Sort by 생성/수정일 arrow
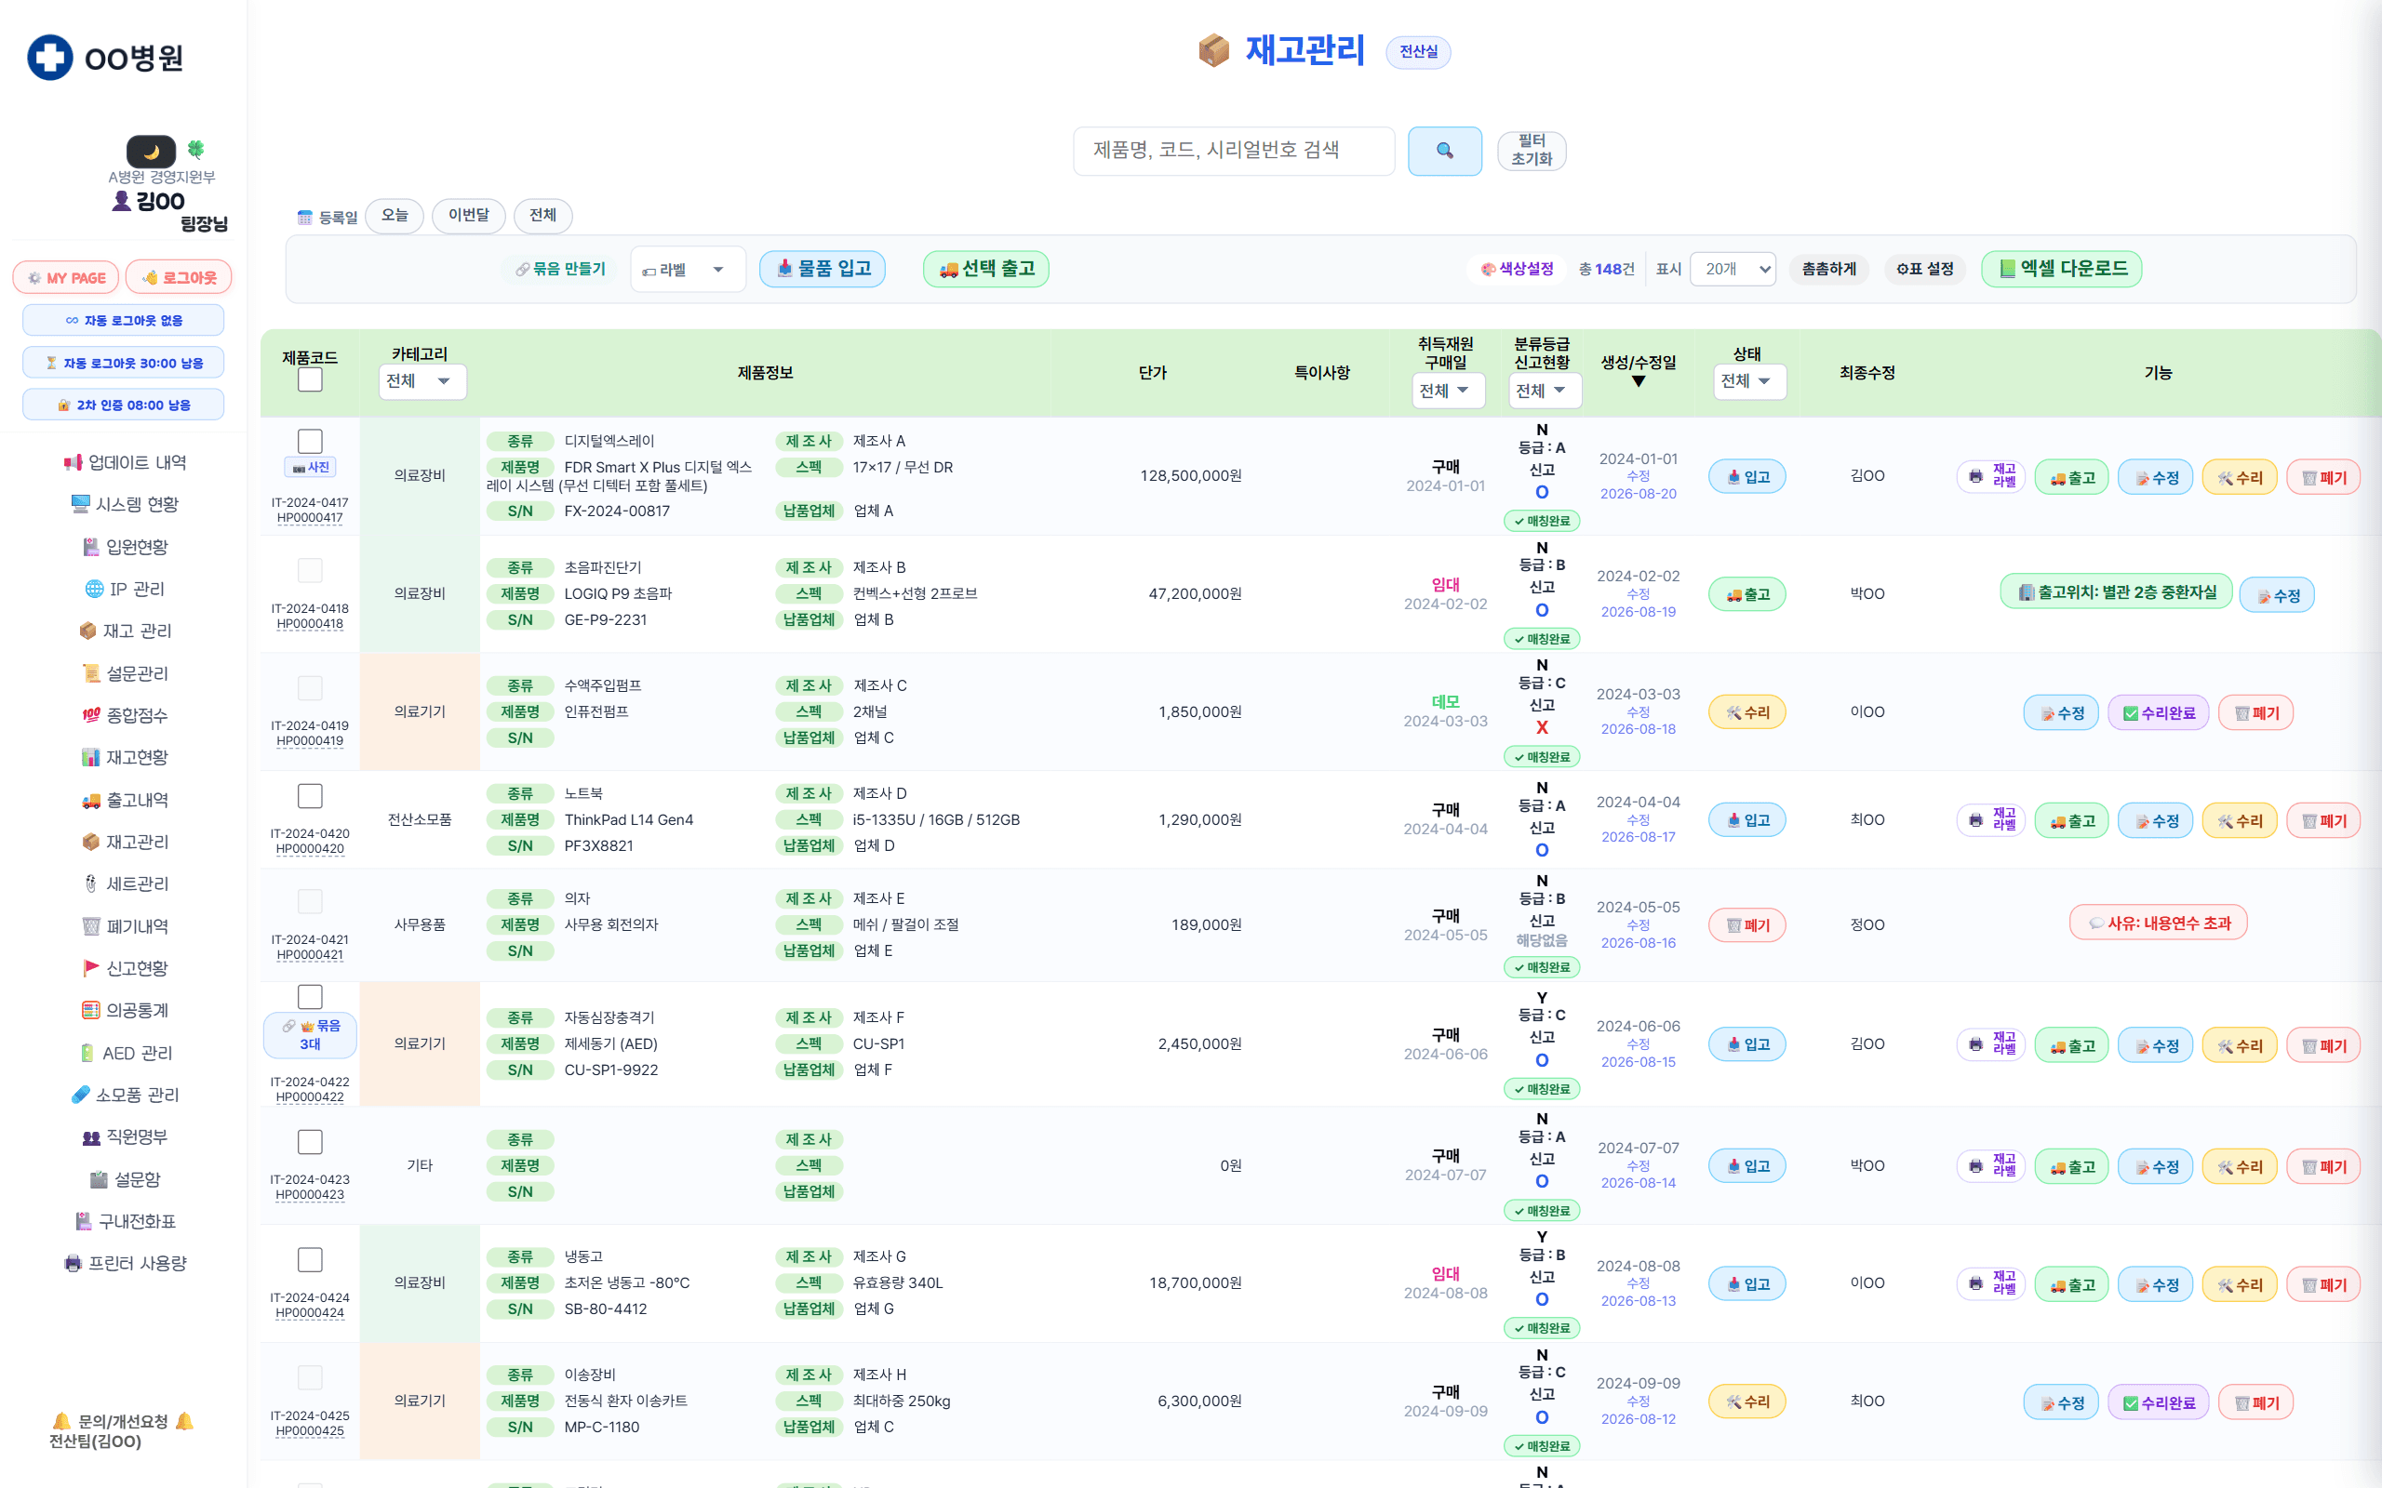 pyautogui.click(x=1638, y=382)
